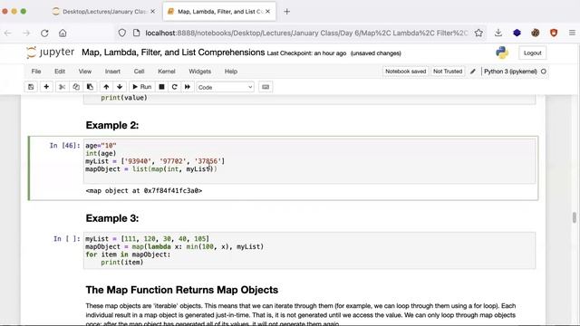
Task: Click the Jupyter logo
Action: pyautogui.click(x=51, y=53)
